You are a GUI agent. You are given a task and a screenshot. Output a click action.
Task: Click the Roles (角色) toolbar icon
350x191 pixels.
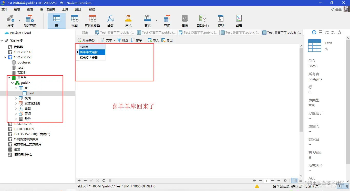(x=128, y=20)
